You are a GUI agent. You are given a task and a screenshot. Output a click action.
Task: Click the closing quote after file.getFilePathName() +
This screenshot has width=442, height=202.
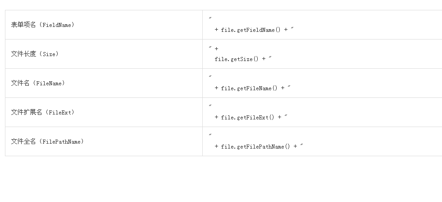point(302,146)
